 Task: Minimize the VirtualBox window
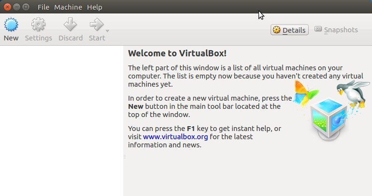[x=16, y=7]
